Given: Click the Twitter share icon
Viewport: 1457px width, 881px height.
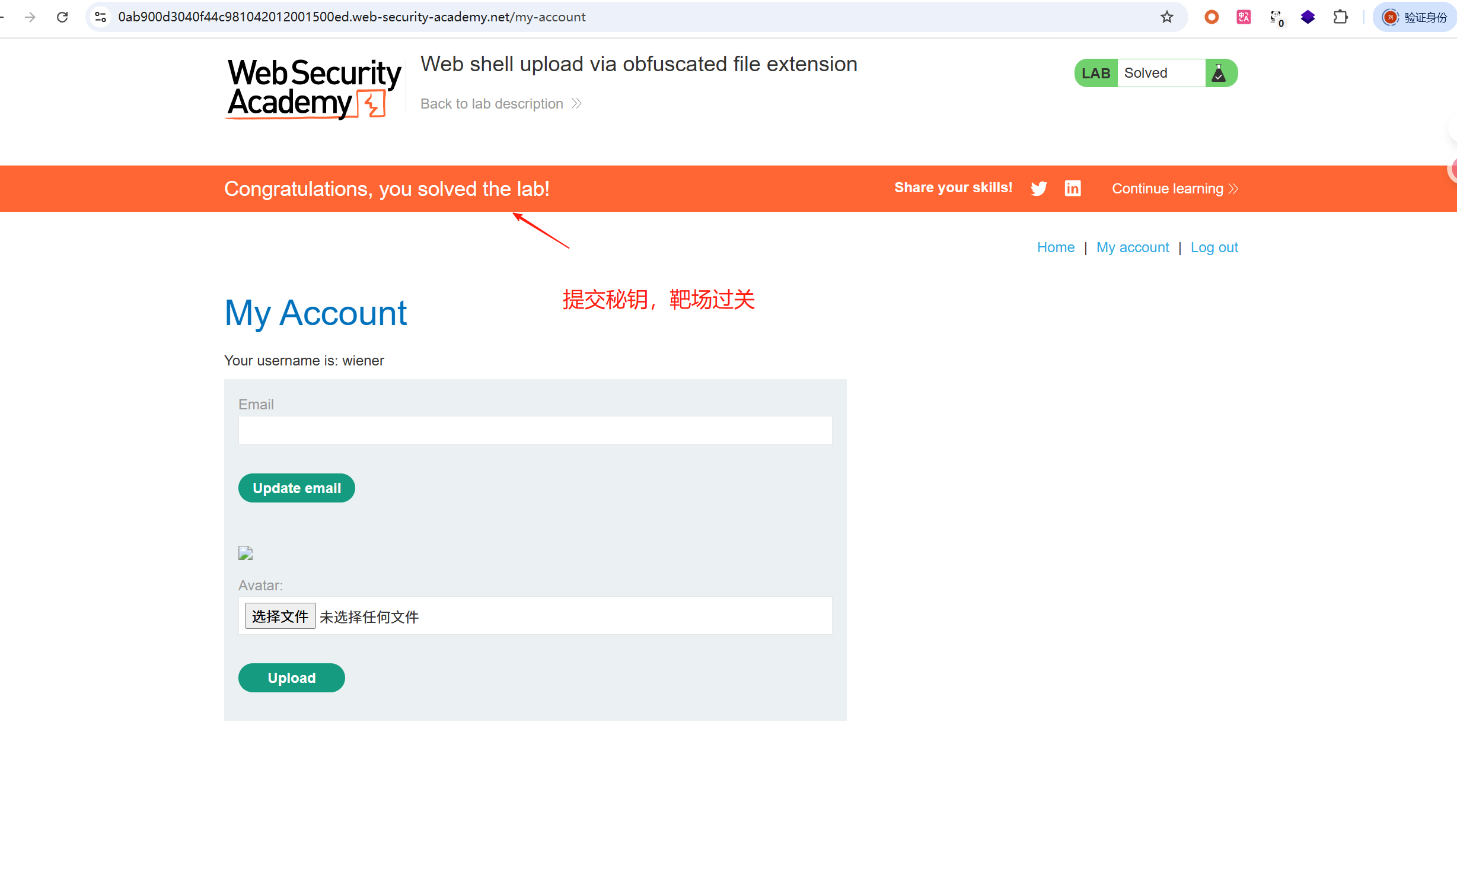Looking at the screenshot, I should coord(1038,189).
